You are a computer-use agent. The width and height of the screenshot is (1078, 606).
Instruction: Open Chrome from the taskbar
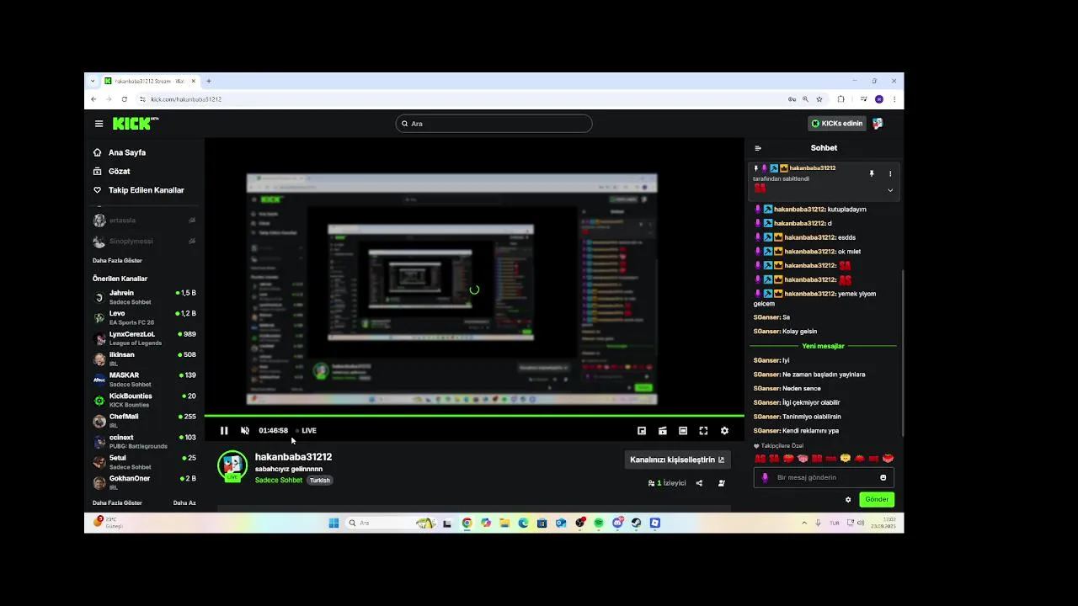tap(467, 523)
